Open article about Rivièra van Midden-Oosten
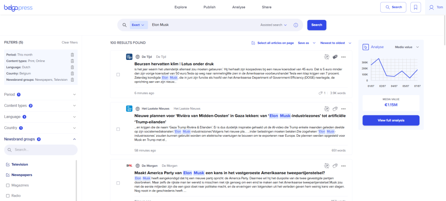Screen dimensions: 446x201 coord(240,119)
